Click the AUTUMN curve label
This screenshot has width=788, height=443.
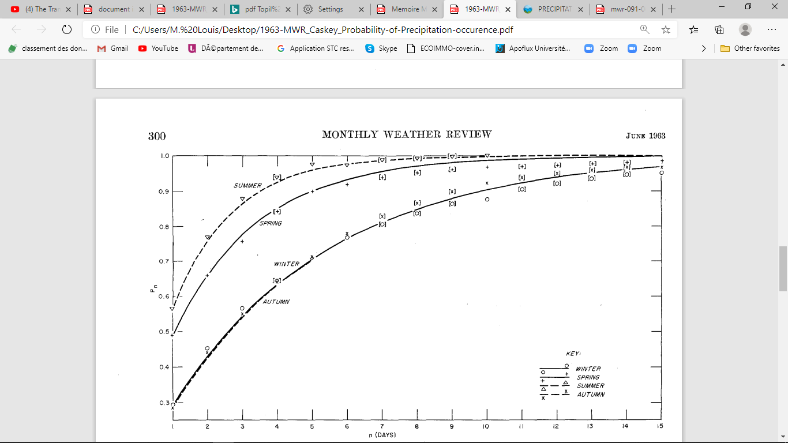pyautogui.click(x=276, y=302)
